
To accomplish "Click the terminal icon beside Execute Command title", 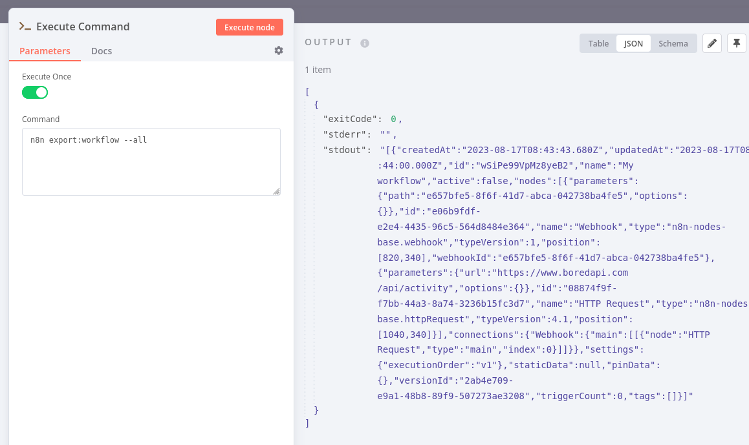I will 25,26.
